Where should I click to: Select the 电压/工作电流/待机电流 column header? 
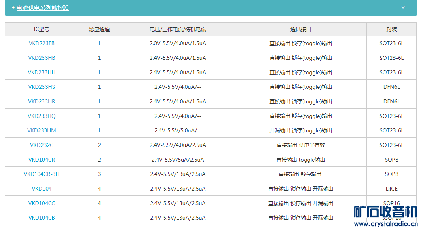[178, 29]
